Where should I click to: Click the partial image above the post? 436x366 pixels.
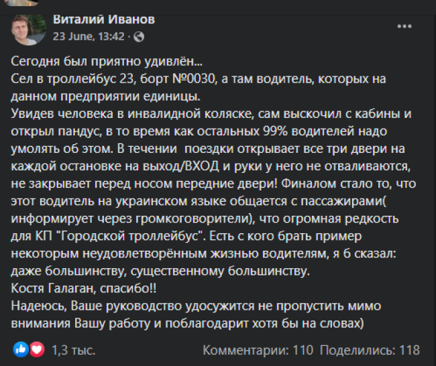21,3
